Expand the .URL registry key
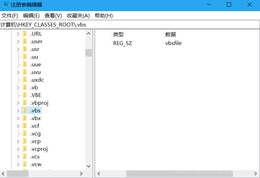The image size is (260, 178). (18, 34)
